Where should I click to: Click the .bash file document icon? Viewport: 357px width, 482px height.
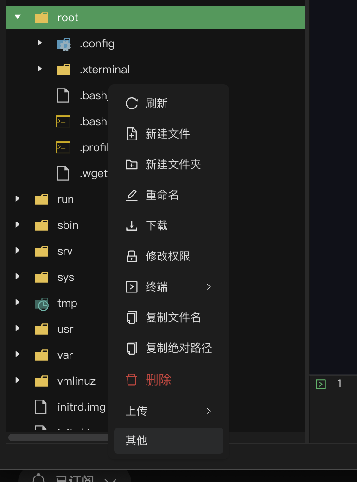63,95
